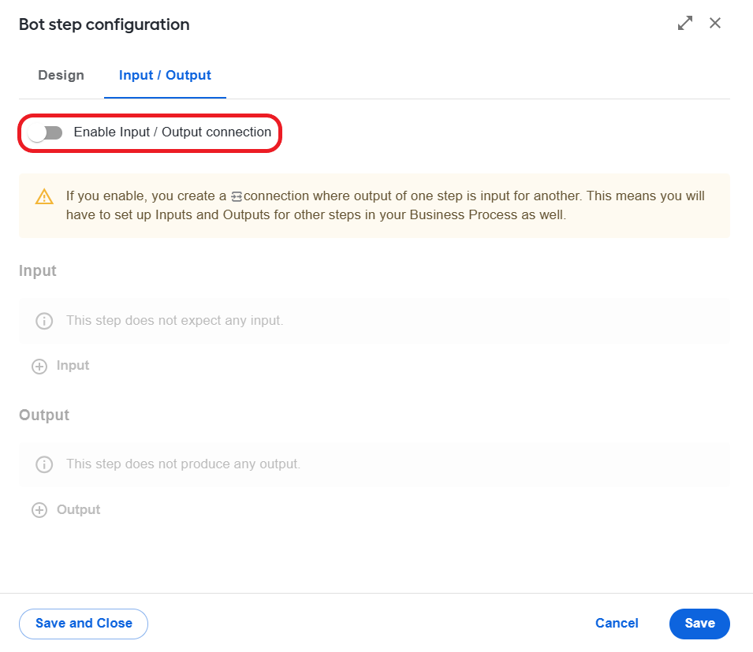Click the Input section heading
This screenshot has width=753, height=652.
click(x=38, y=270)
